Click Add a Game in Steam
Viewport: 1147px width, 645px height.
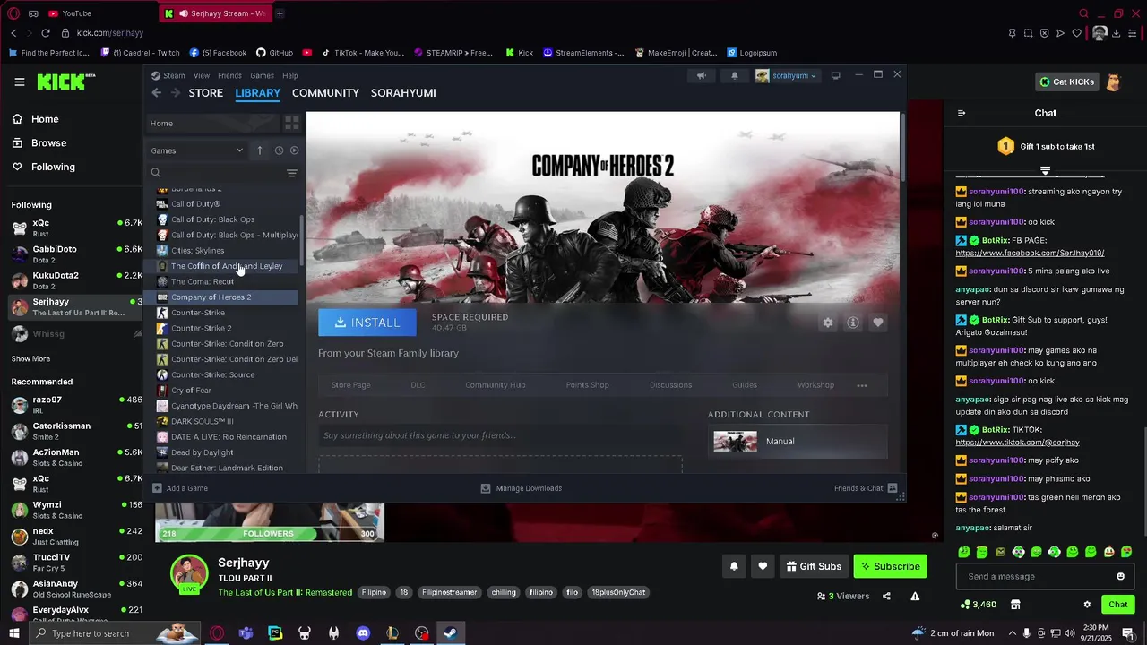point(180,488)
